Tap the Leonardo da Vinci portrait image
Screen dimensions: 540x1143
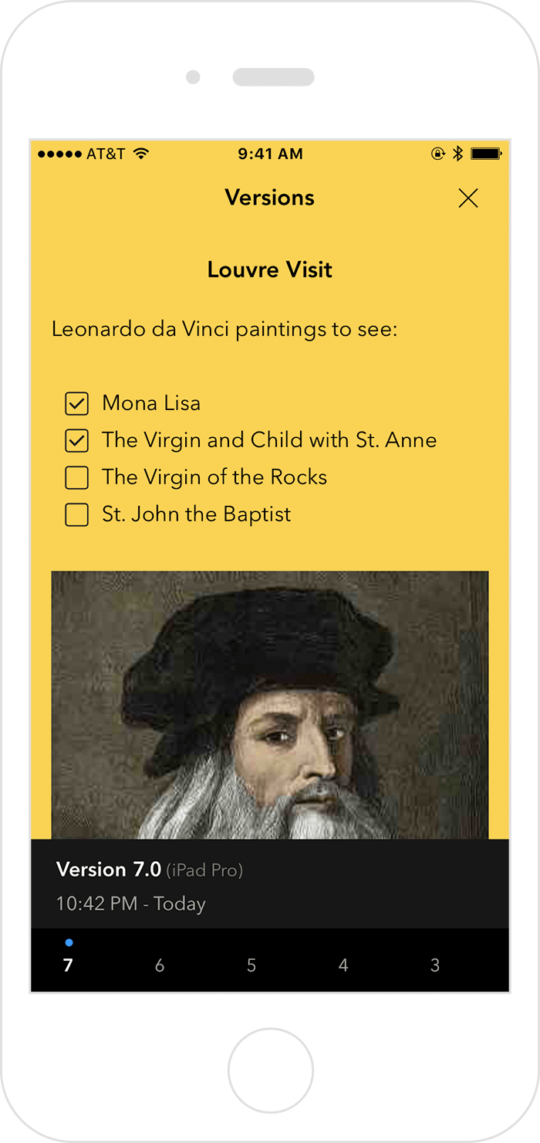(270, 704)
